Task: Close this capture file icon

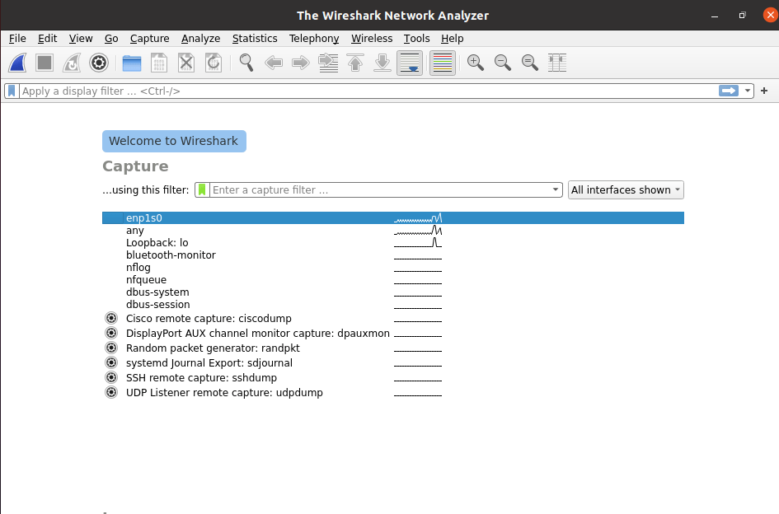Action: 186,63
